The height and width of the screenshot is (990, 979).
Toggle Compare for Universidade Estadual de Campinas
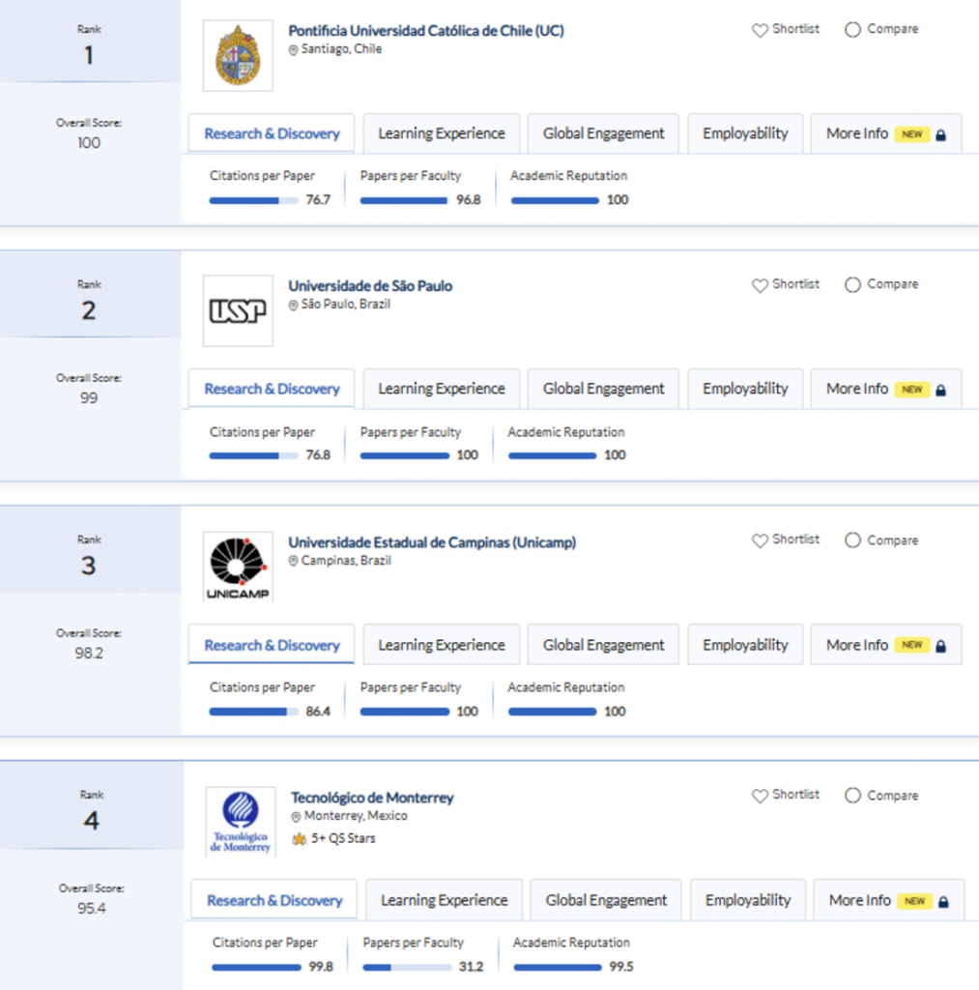point(852,540)
